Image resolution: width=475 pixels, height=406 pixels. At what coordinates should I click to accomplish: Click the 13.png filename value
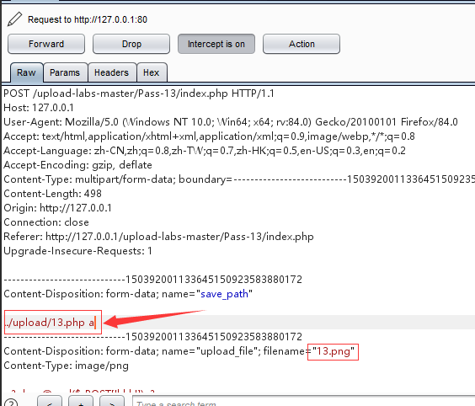(x=334, y=351)
